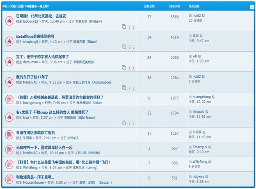Go to page 1 of Meta的eps thread

click(x=128, y=48)
